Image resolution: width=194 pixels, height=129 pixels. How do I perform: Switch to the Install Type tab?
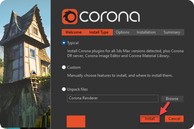tap(99, 32)
